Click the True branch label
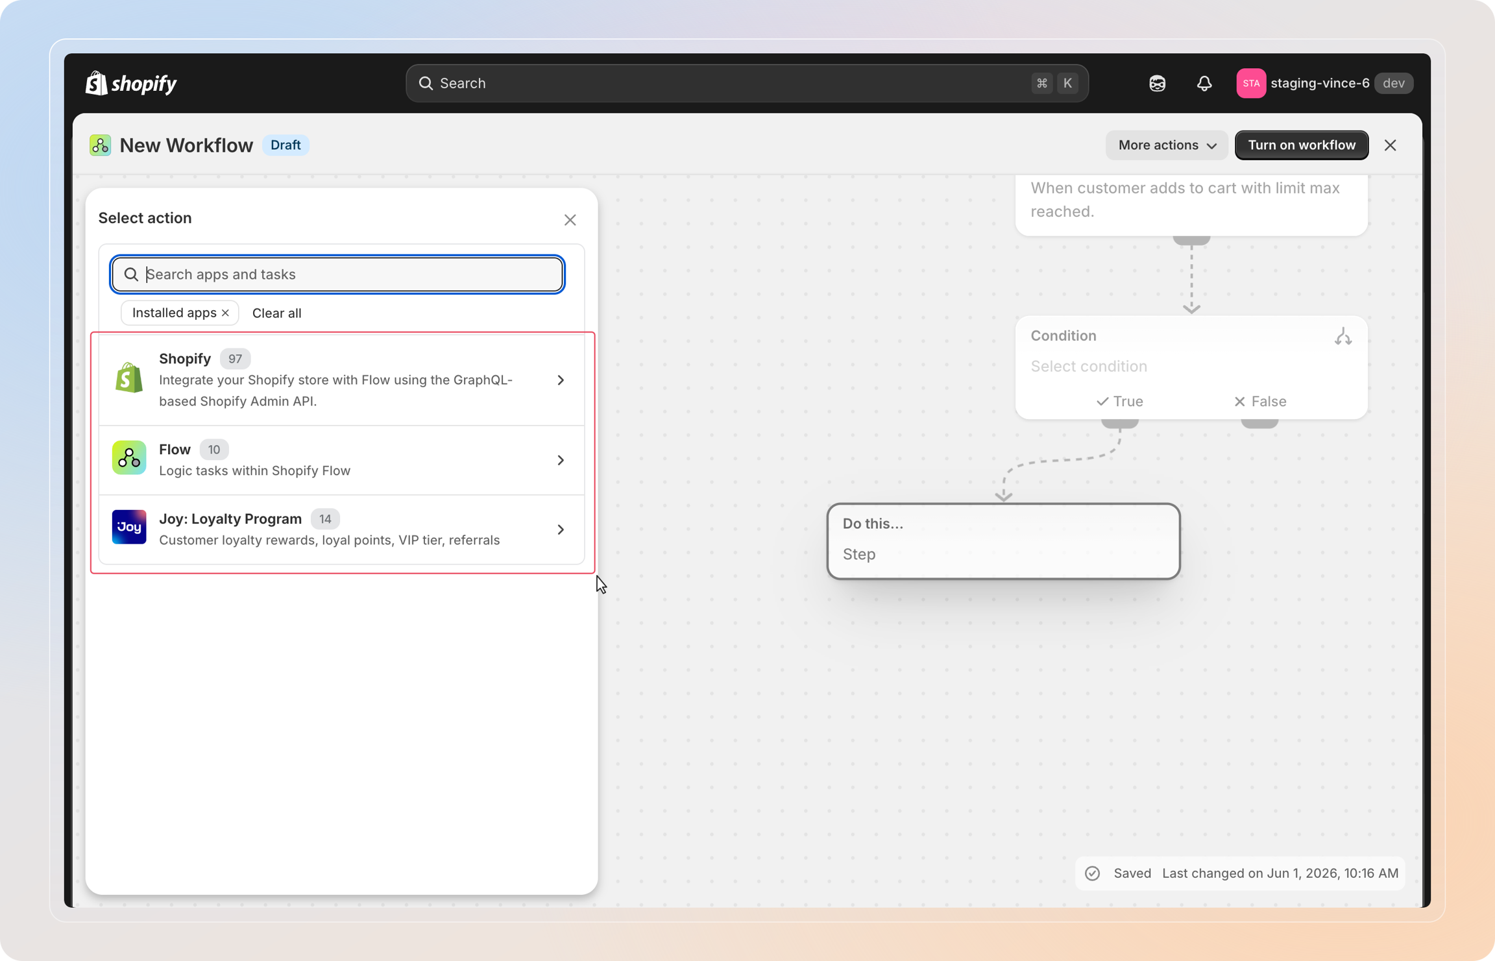The width and height of the screenshot is (1495, 961). [x=1119, y=401]
